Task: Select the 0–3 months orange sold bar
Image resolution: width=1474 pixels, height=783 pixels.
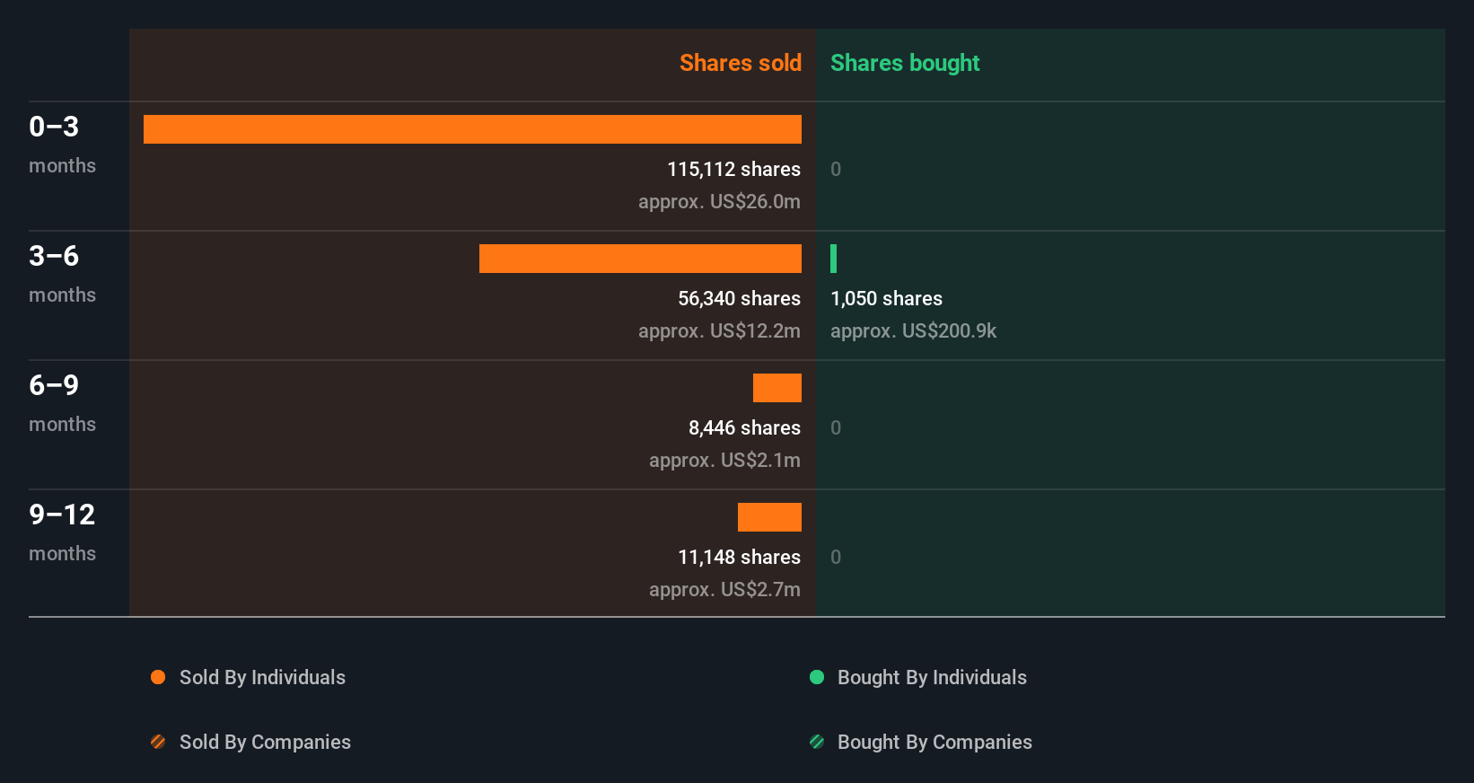Action: [x=472, y=129]
